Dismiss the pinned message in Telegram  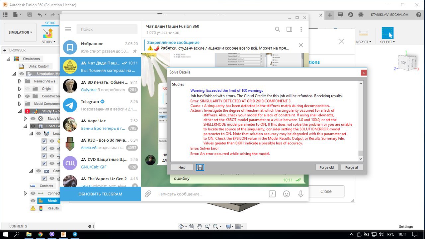[x=301, y=45]
